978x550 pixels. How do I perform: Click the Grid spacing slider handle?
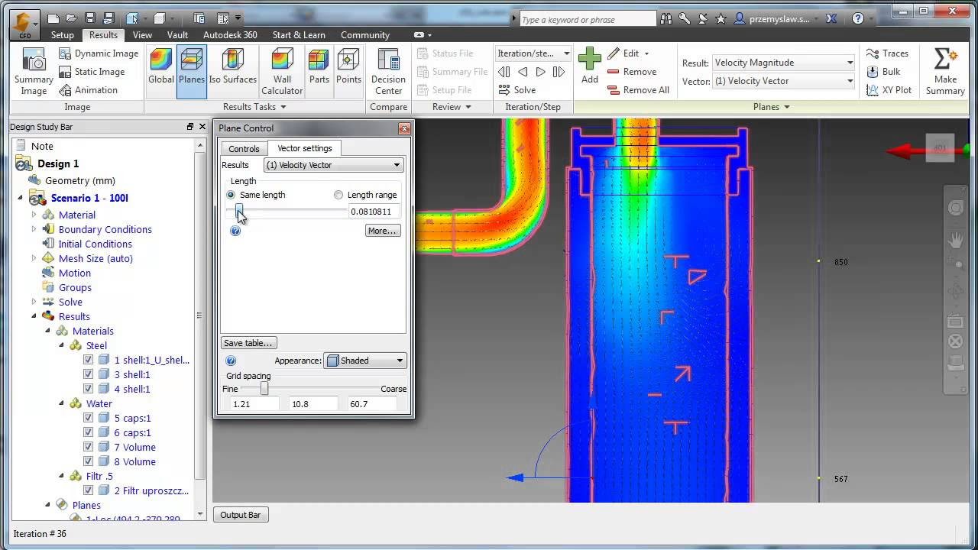264,389
